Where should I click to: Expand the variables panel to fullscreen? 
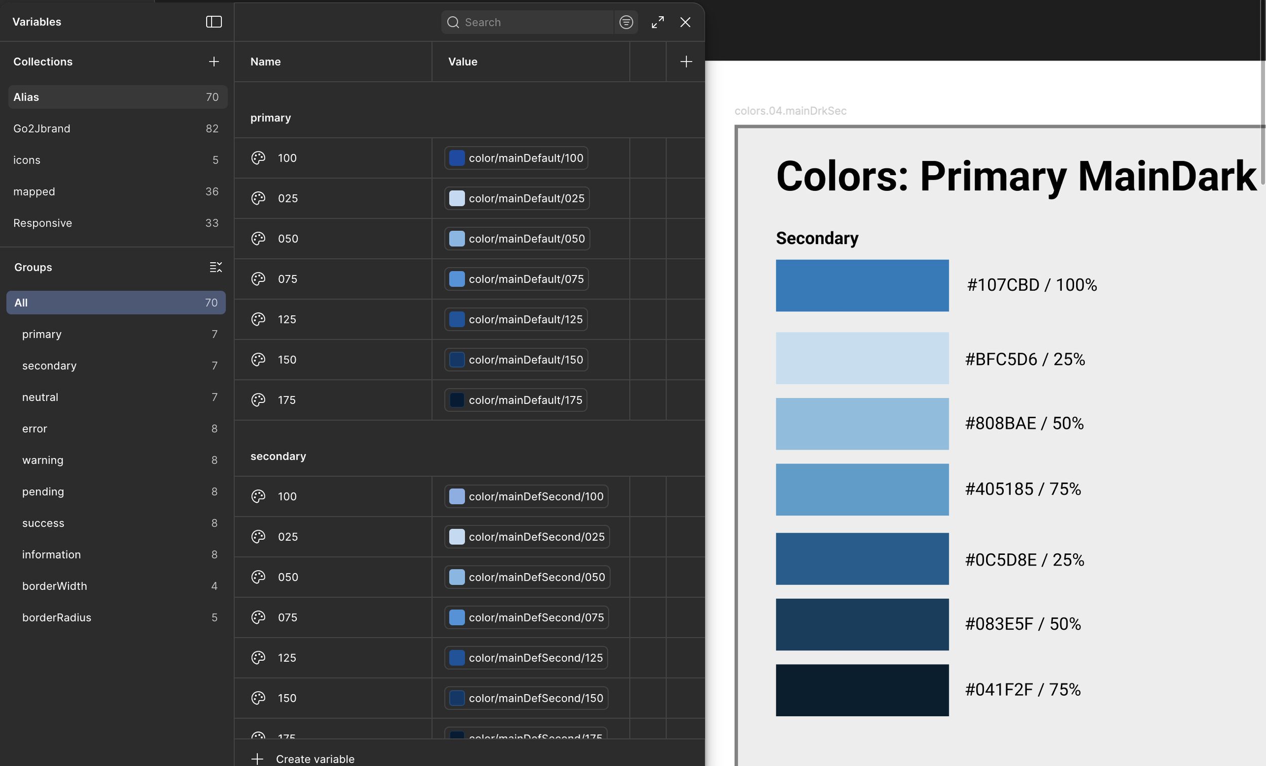657,22
